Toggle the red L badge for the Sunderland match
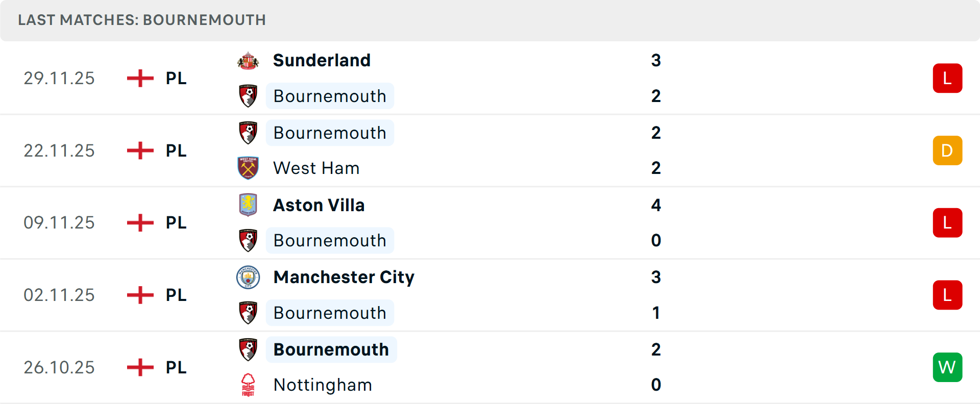The height and width of the screenshot is (404, 980). coord(947,78)
